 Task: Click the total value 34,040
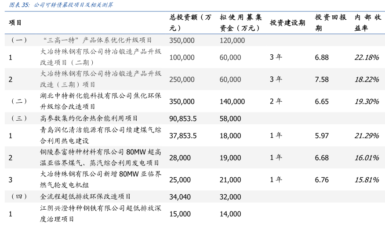coord(180,197)
